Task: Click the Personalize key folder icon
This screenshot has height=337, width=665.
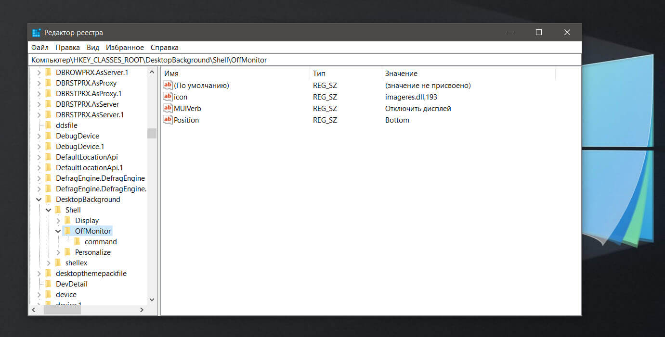Action: tap(67, 252)
